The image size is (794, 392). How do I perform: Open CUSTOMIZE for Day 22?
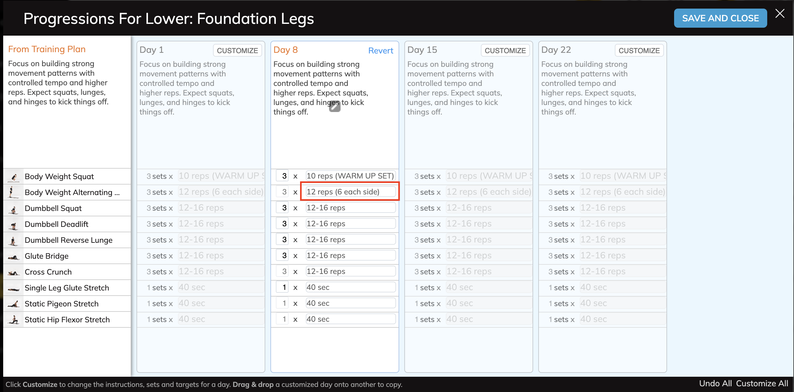[639, 50]
